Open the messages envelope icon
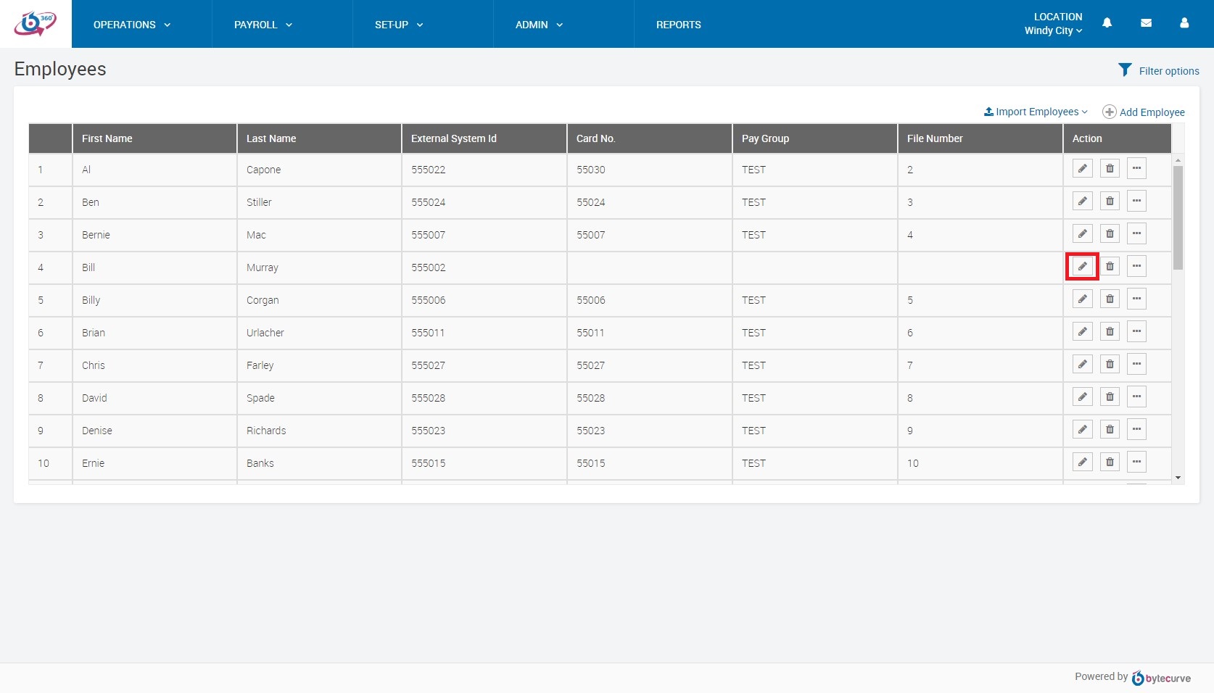 [1146, 23]
